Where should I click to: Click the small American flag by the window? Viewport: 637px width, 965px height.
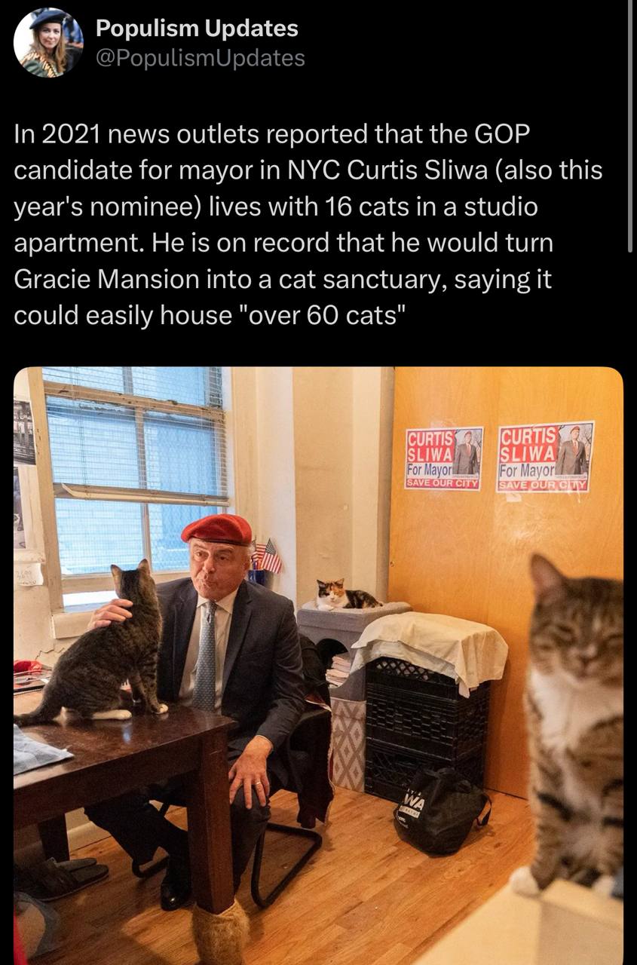tap(268, 555)
